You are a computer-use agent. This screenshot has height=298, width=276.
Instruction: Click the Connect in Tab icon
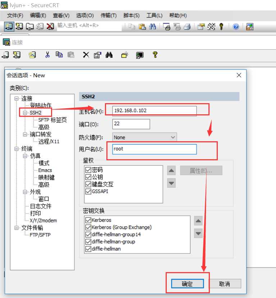click(29, 27)
